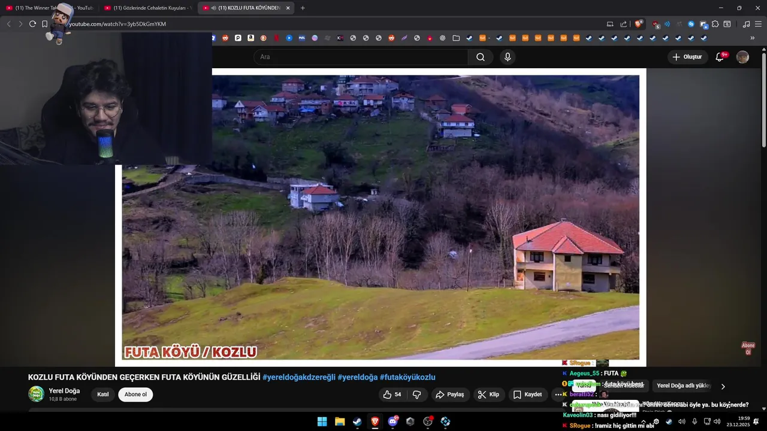The height and width of the screenshot is (431, 767).
Task: Open the browser share icon
Action: point(623,24)
